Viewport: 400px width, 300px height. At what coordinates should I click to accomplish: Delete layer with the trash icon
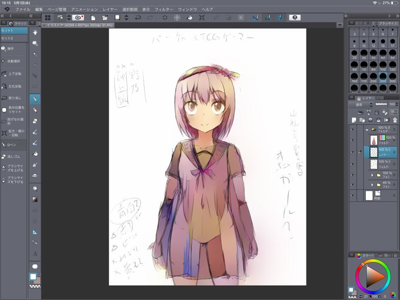click(x=395, y=120)
